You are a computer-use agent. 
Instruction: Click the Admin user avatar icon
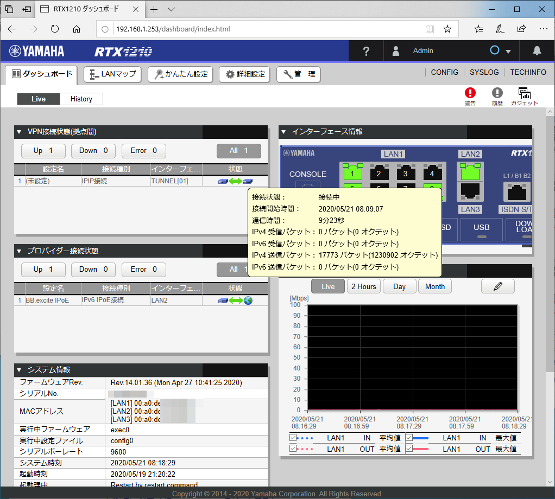396,51
